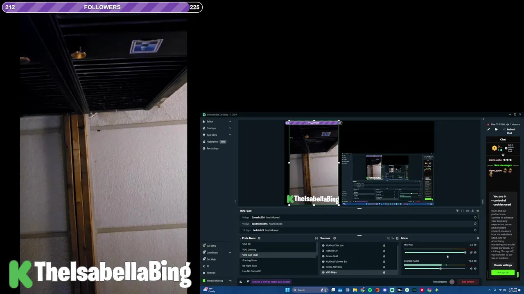The width and height of the screenshot is (524, 294).
Task: Open the Highlighter beta section
Action: click(x=214, y=142)
